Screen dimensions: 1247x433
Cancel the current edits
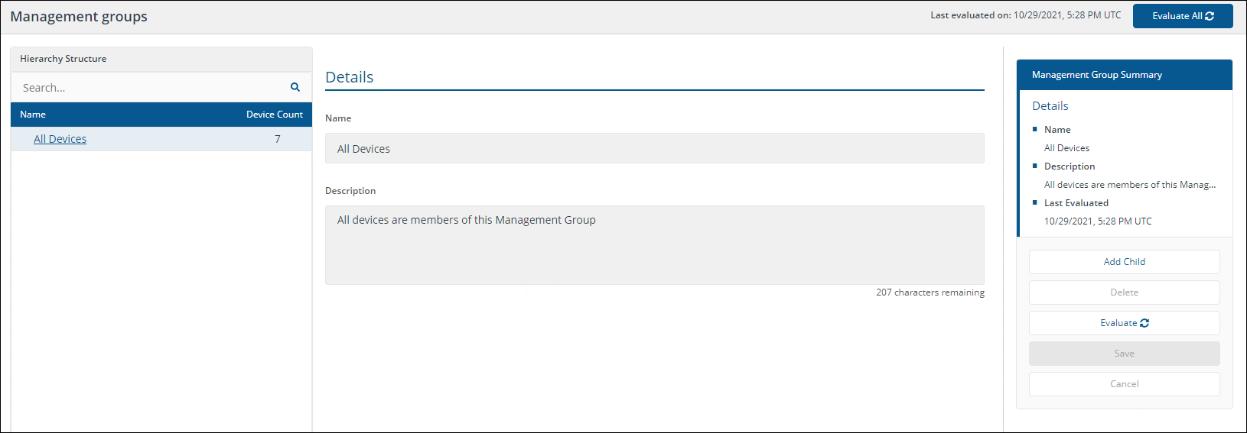point(1124,384)
